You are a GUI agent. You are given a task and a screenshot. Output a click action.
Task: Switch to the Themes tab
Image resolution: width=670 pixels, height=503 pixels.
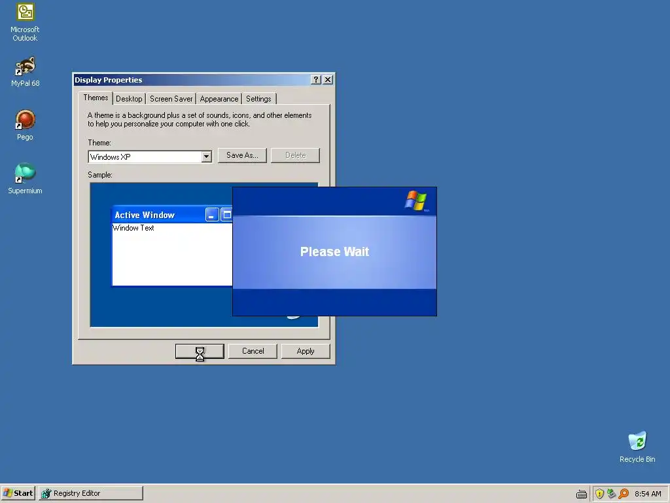[96, 98]
